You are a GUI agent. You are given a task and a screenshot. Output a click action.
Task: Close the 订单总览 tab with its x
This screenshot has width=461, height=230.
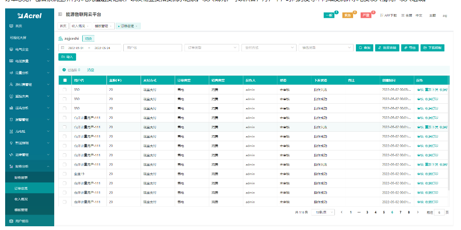pyautogui.click(x=136, y=26)
